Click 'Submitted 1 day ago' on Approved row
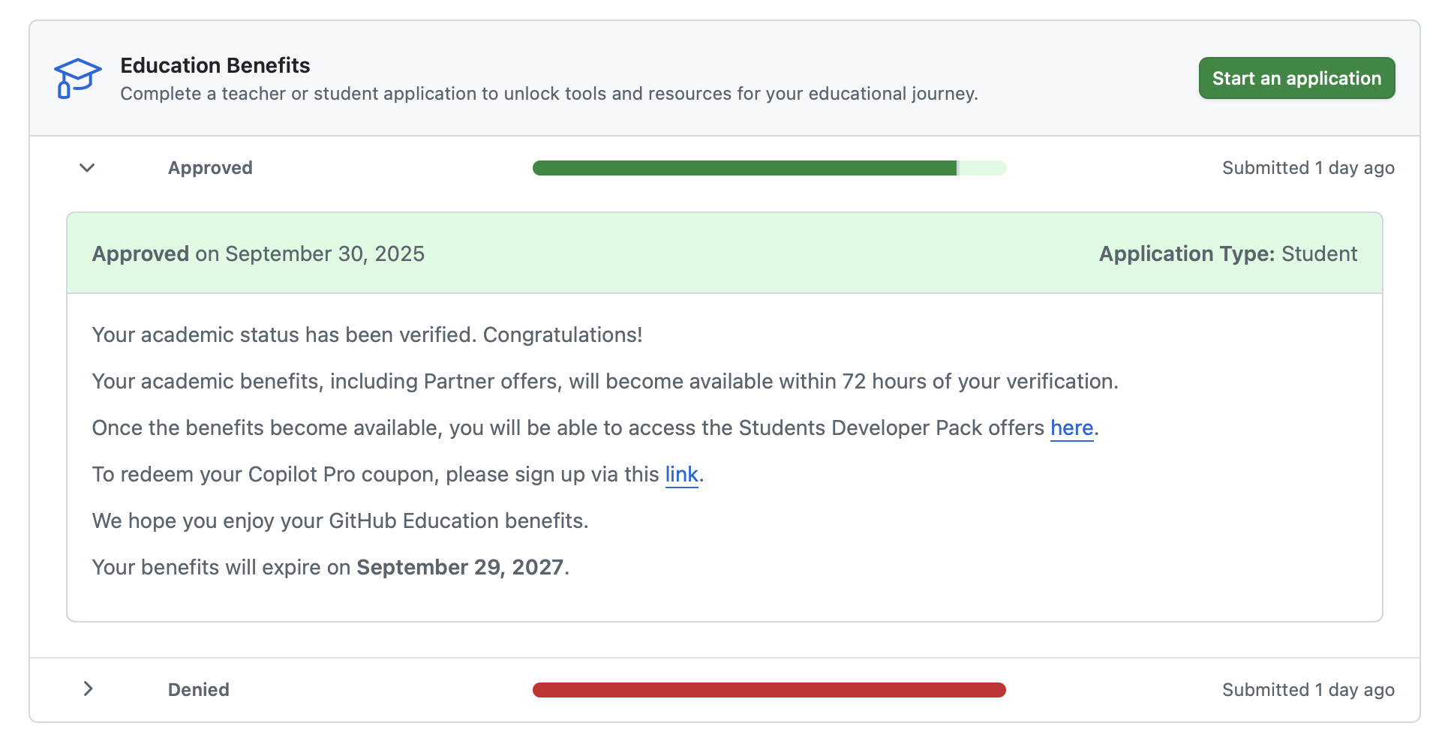 [x=1308, y=168]
